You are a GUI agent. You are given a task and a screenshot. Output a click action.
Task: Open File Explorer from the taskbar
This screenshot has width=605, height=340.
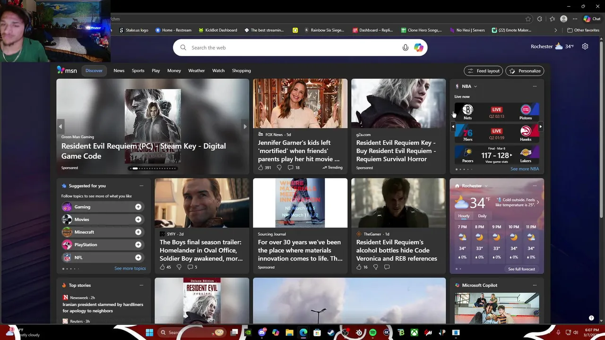(289, 332)
